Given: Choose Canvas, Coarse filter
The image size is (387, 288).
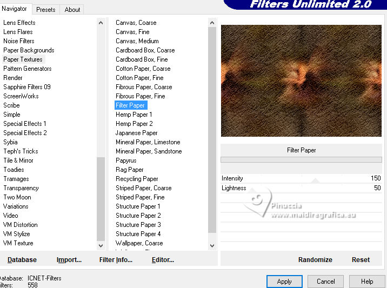Looking at the screenshot, I should pyautogui.click(x=136, y=23).
